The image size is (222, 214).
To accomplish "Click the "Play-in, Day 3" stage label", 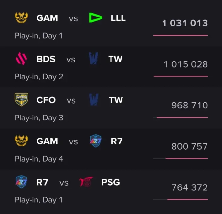I will [39, 118].
